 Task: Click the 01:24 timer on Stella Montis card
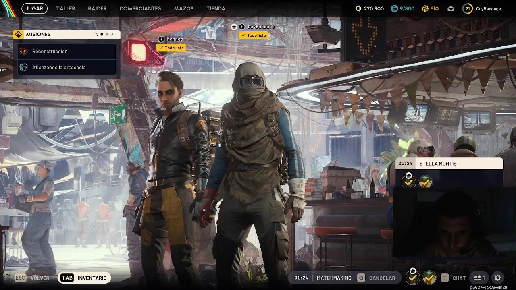406,164
